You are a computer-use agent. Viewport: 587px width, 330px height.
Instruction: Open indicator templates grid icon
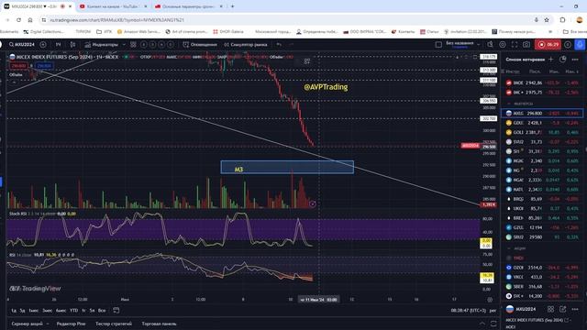133,45
